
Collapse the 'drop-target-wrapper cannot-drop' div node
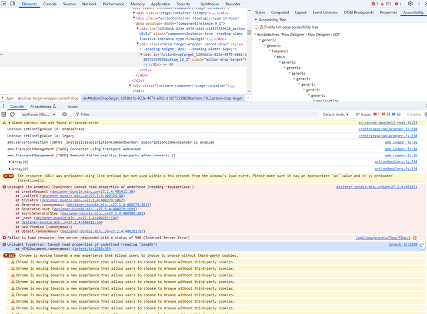point(138,44)
